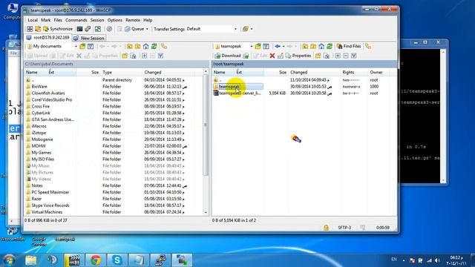Refresh the remote panel
The image size is (475, 267).
click(x=330, y=46)
